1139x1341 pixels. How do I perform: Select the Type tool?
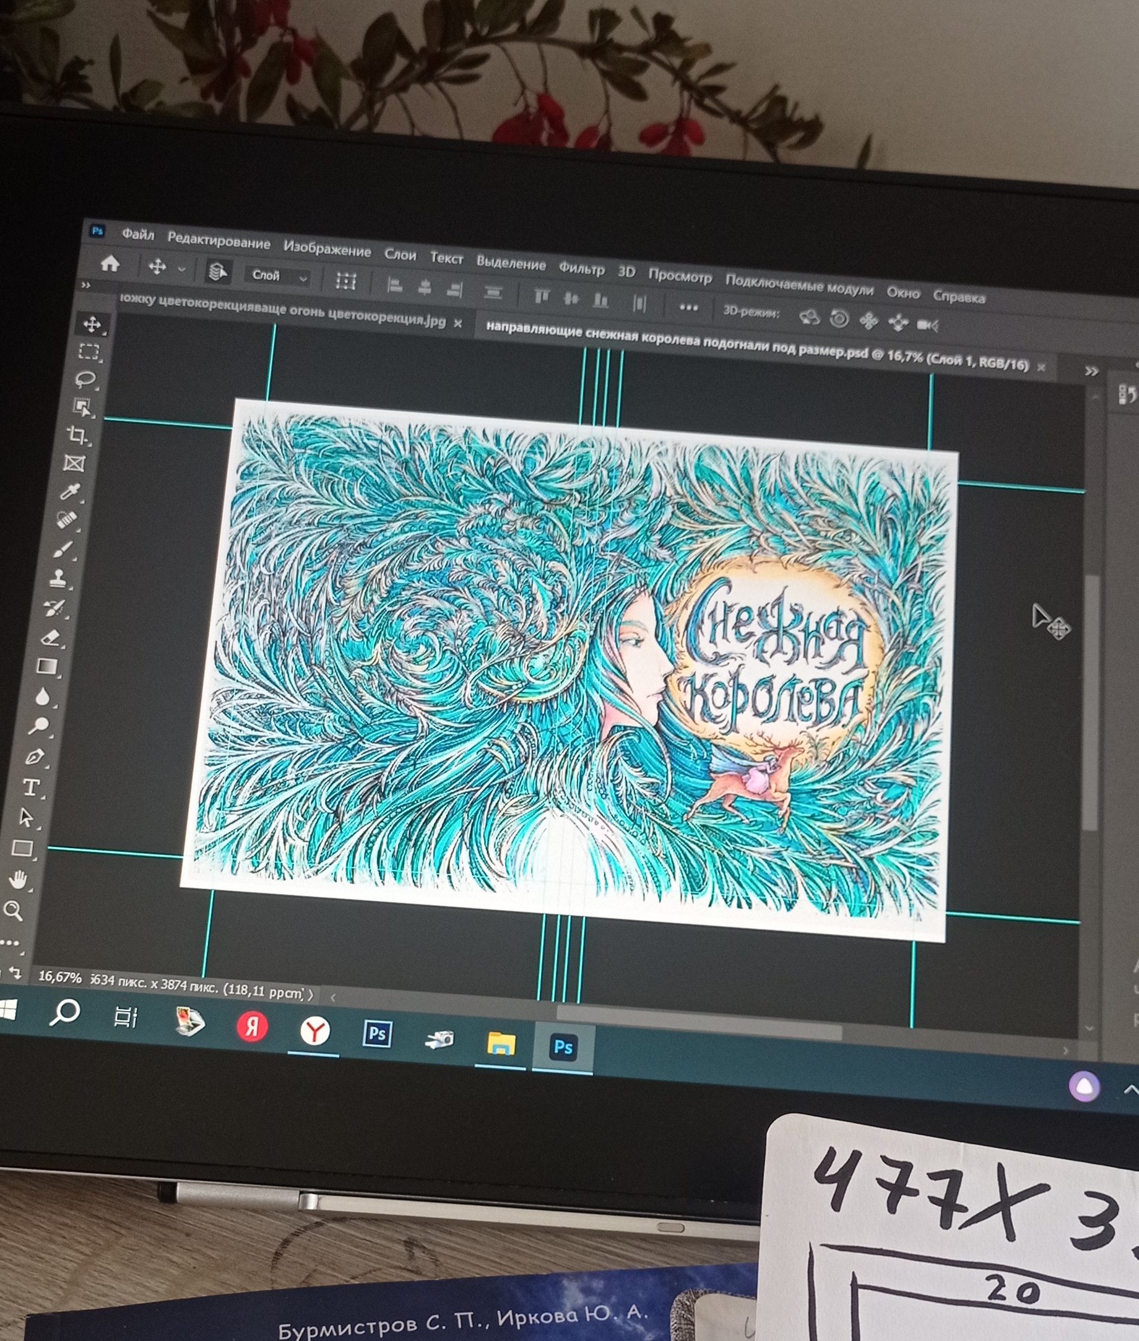(x=30, y=787)
